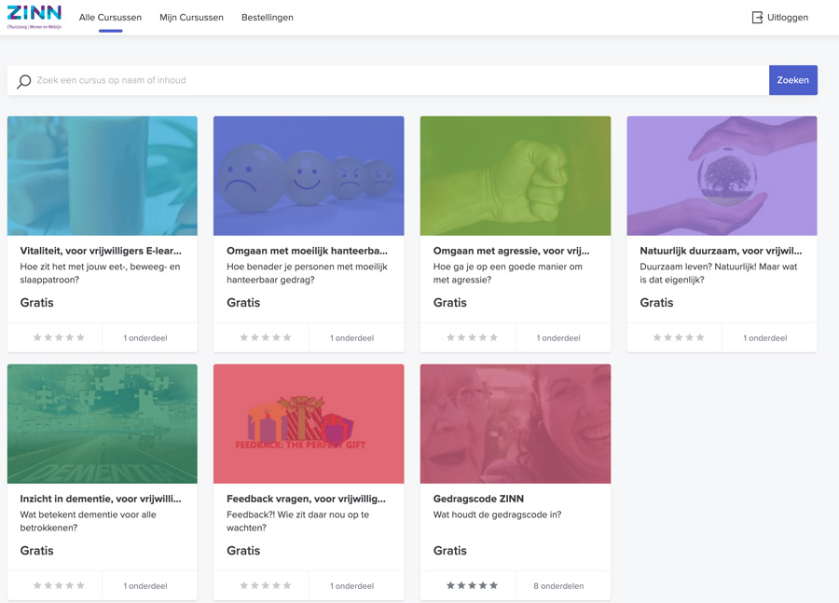The height and width of the screenshot is (603, 839).
Task: Select the Feedback perfect gift thumbnail
Action: pos(309,424)
